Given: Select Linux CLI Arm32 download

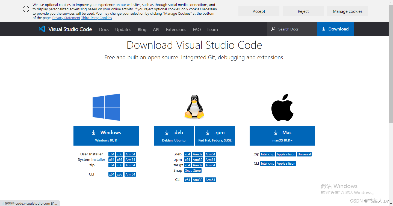Looking at the screenshot, I should (198, 180).
